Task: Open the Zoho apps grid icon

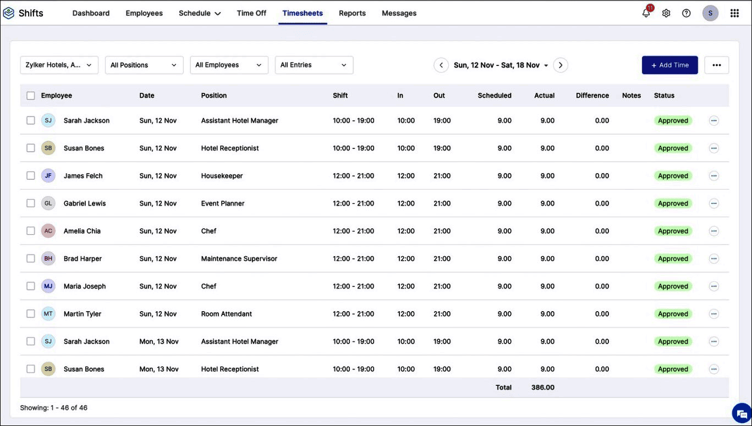Action: 733,12
